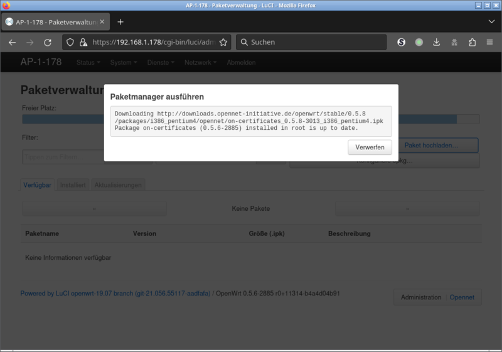
Task: Click the lock warning security icon
Action: click(83, 42)
